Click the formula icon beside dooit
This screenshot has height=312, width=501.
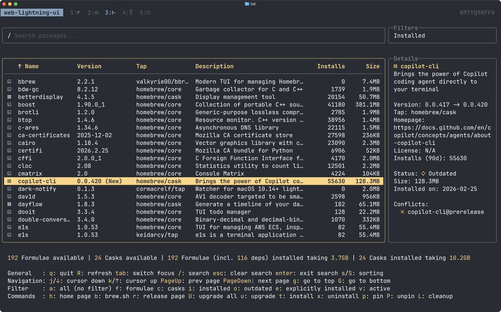[9, 212]
